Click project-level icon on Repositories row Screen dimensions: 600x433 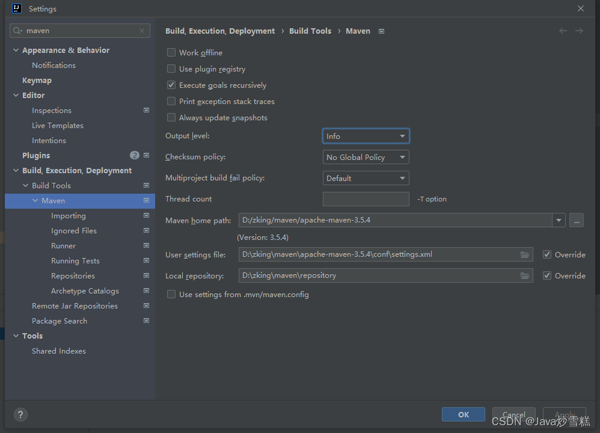(x=146, y=275)
